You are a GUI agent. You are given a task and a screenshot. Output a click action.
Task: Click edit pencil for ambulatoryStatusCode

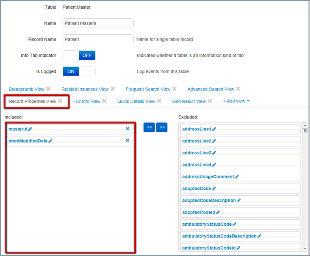(234, 224)
